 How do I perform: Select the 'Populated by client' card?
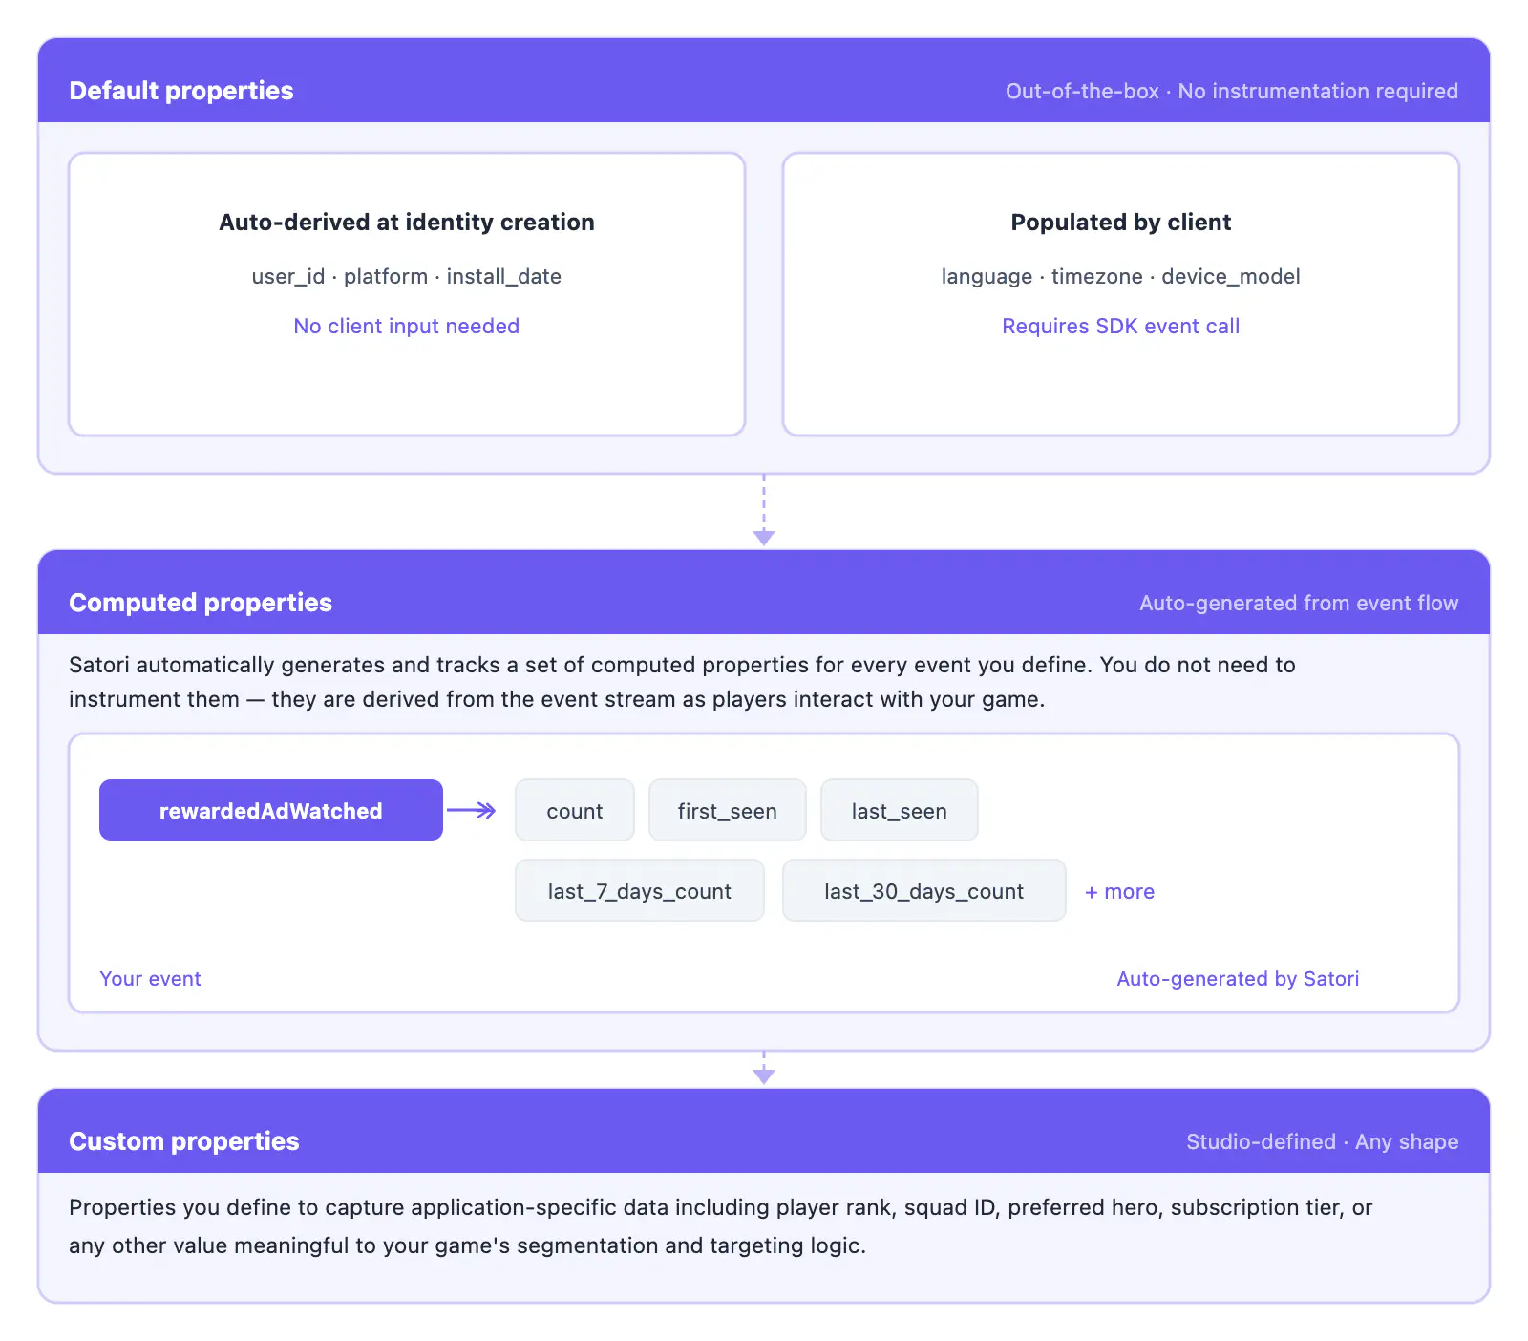(1120, 382)
